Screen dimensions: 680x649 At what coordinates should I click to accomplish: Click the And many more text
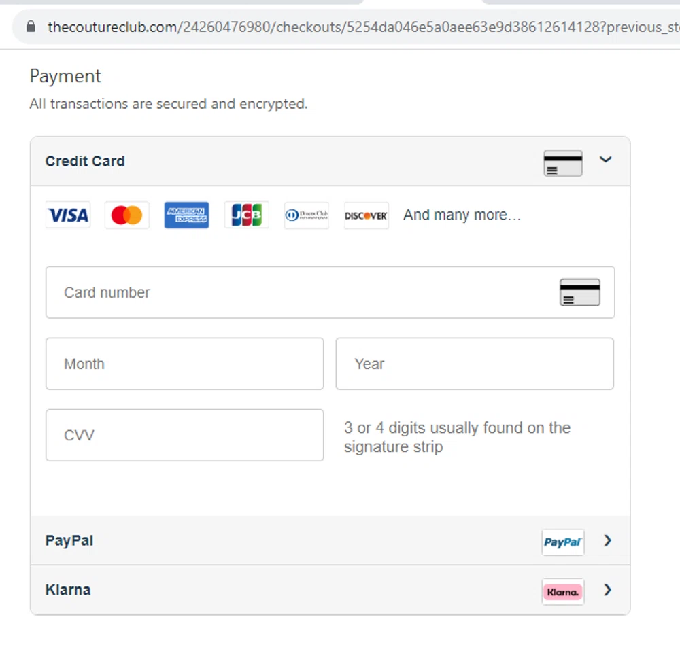pyautogui.click(x=462, y=215)
